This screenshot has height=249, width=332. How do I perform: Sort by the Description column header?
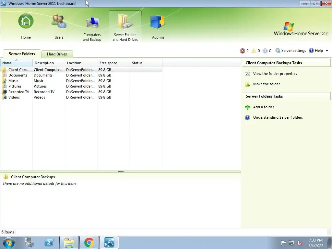point(49,63)
